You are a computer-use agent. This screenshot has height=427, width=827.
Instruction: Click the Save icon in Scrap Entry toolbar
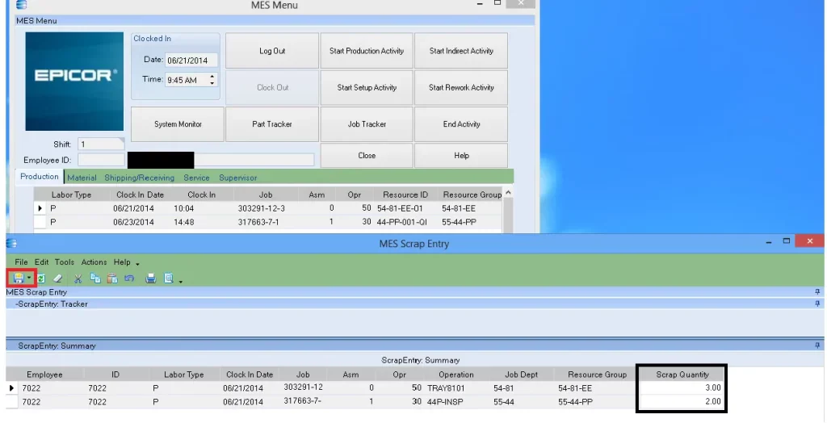(x=19, y=278)
